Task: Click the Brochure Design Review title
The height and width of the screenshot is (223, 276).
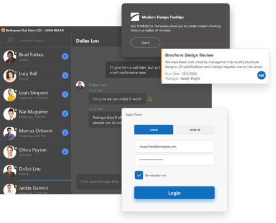Action: point(189,55)
